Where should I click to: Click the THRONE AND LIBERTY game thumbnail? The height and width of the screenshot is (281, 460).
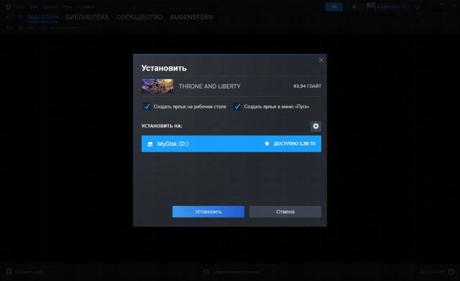point(157,86)
